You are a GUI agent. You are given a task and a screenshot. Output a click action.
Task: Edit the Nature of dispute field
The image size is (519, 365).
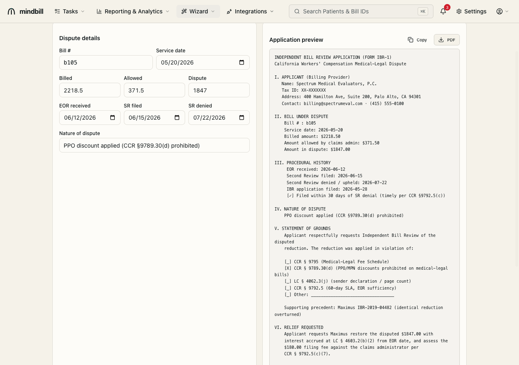[x=154, y=145]
